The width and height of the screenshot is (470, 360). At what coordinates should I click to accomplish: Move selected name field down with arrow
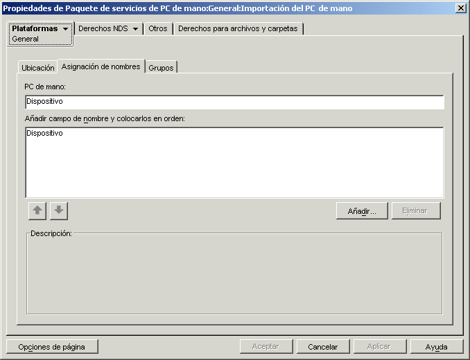59,210
